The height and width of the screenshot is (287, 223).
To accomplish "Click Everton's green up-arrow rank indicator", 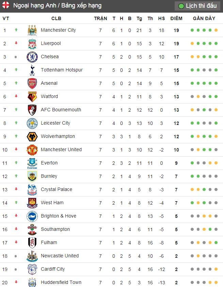I will (x=16, y=163).
